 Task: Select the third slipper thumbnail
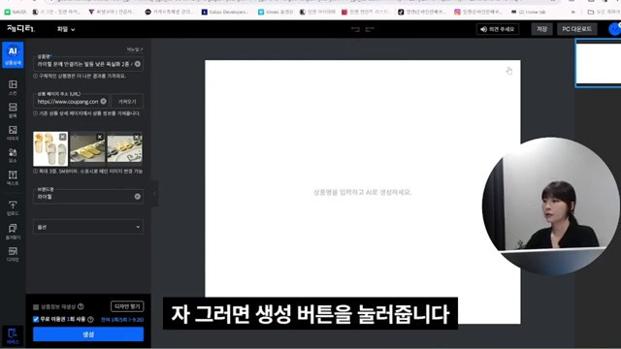click(125, 148)
